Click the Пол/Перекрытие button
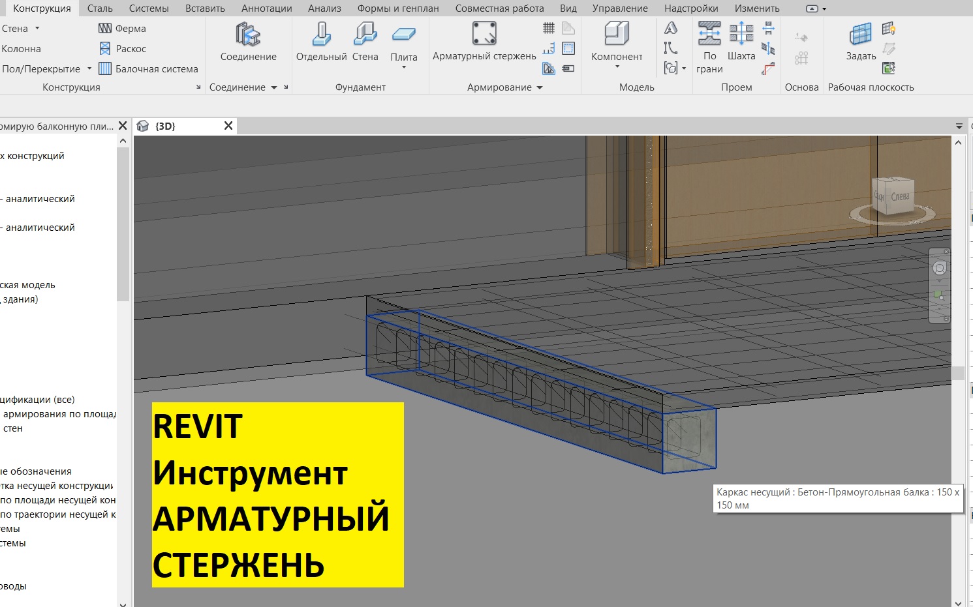 coord(40,69)
